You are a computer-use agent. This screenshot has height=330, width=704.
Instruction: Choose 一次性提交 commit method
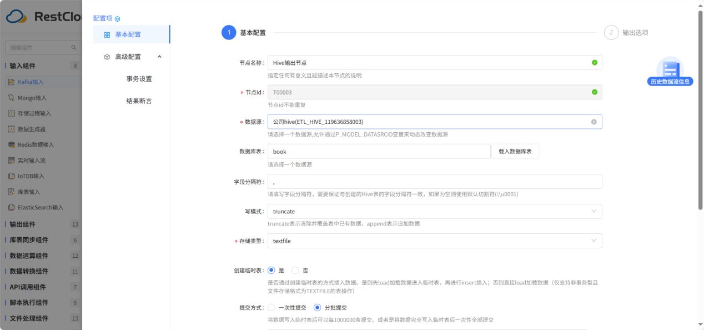click(x=271, y=307)
